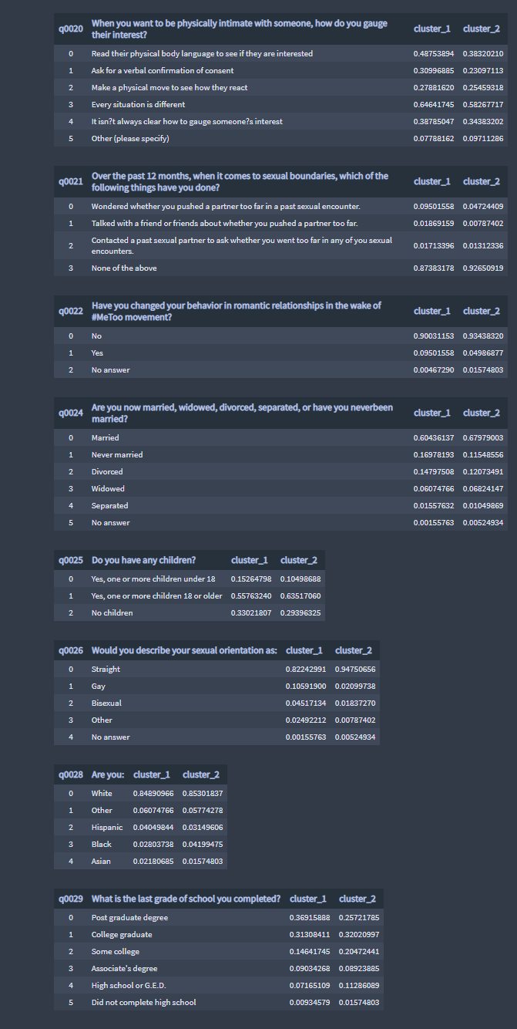Click the 'None of the above' row
This screenshot has width=517, height=1029.
point(281,268)
